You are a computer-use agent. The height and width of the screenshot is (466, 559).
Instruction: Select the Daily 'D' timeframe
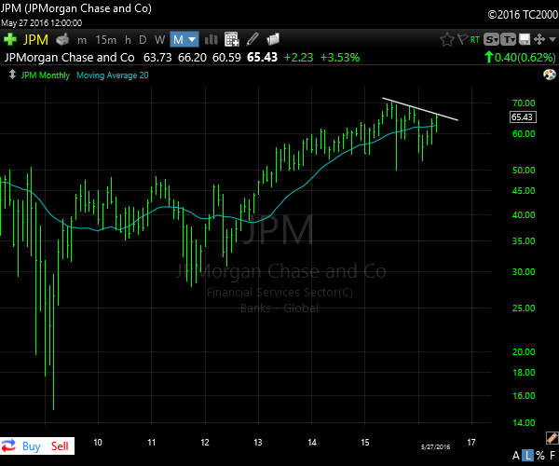[x=143, y=40]
